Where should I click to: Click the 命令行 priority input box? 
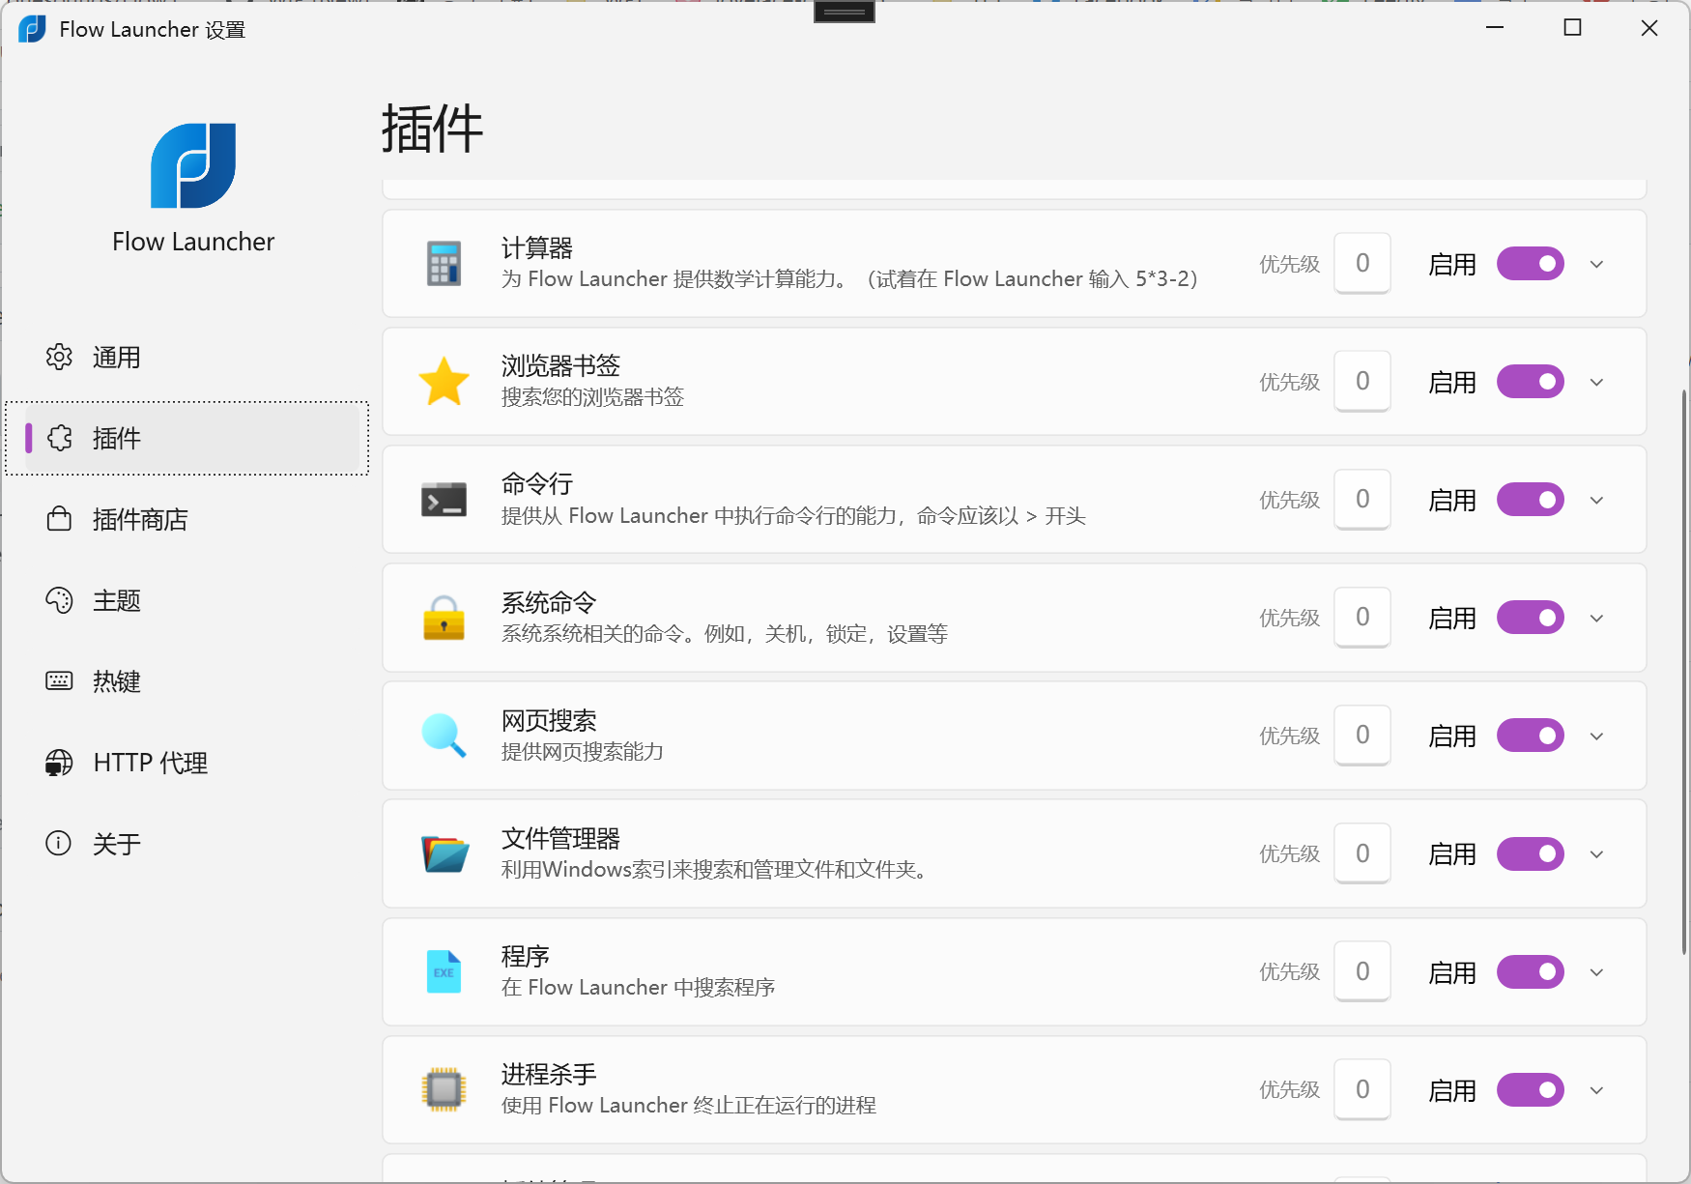(1362, 499)
